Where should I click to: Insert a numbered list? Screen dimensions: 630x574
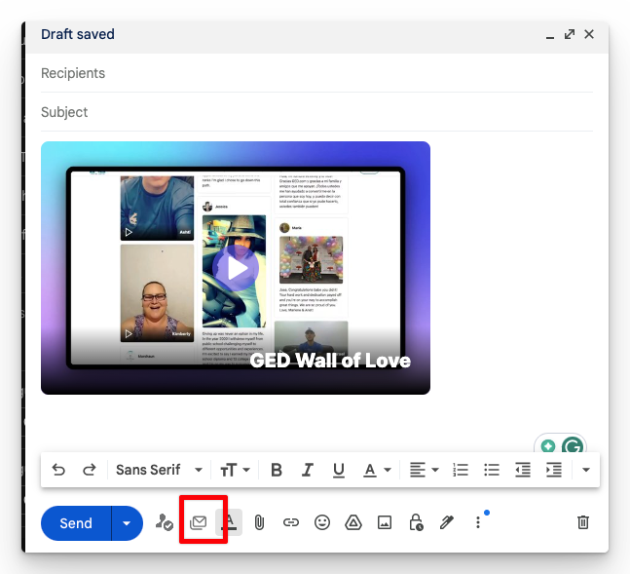click(x=461, y=470)
